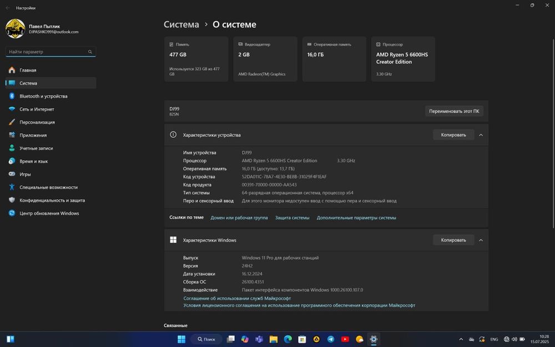Viewport: 555px width, 347px height.
Task: Click the search magnifier in Найти параметр
Action: [x=90, y=52]
